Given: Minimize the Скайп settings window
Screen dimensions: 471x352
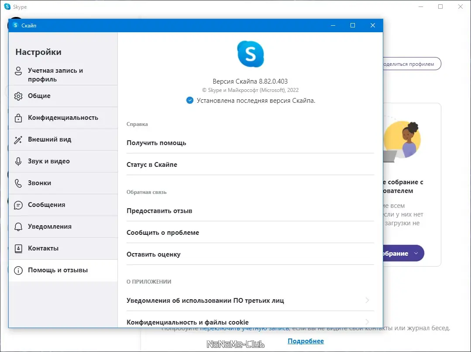Looking at the screenshot, I should coord(333,26).
